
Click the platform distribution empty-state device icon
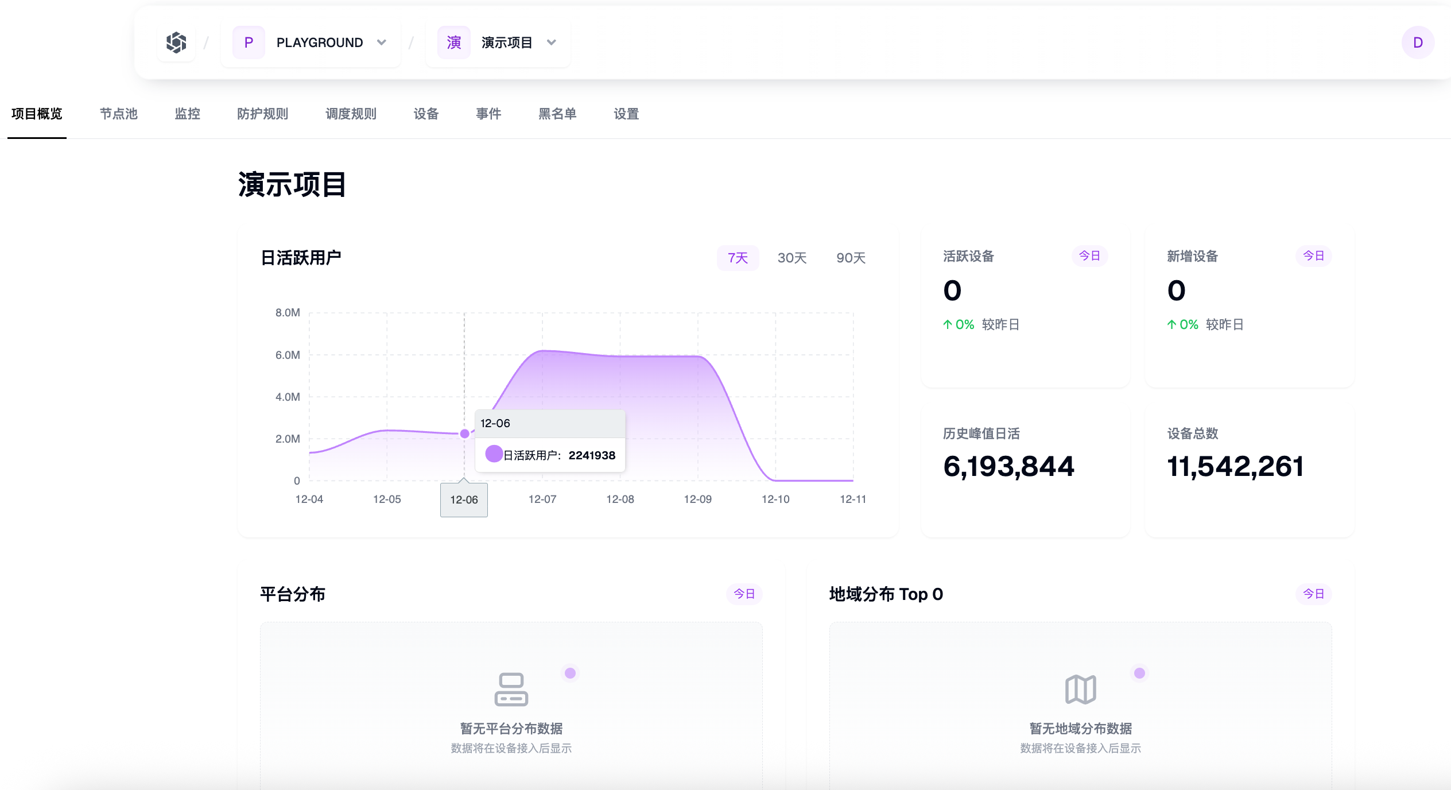(511, 689)
